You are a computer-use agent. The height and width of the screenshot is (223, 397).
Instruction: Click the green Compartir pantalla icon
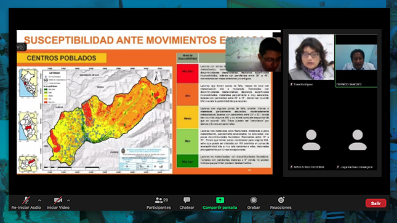coord(220,200)
